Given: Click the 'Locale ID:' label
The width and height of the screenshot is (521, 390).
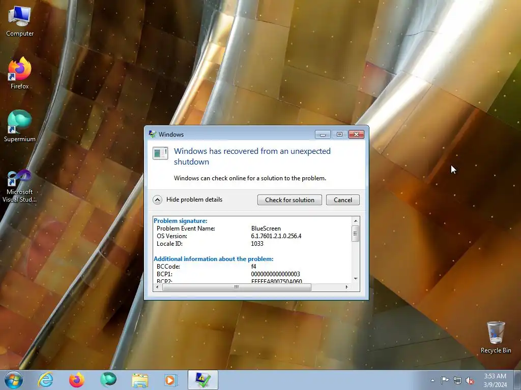Looking at the screenshot, I should (x=169, y=244).
